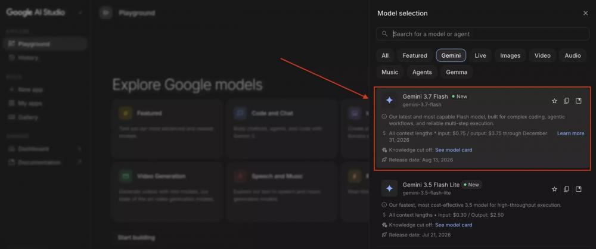Open Gemini 3.5 Flash Lite in a new window

click(579, 189)
